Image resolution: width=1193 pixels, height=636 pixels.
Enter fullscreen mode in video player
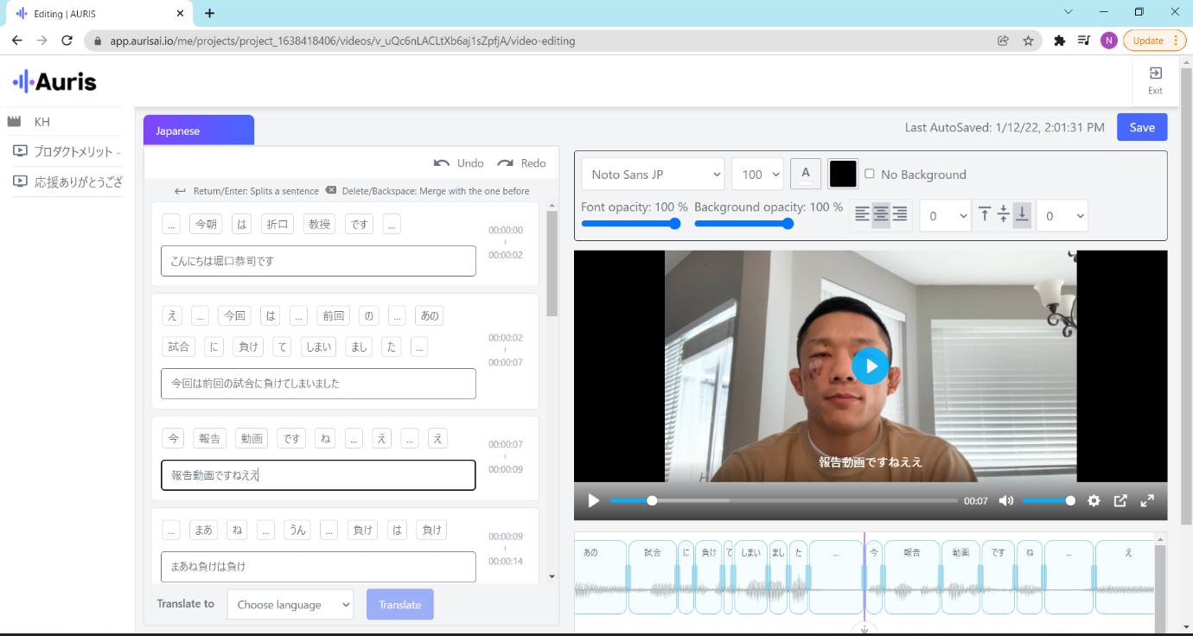coord(1147,500)
